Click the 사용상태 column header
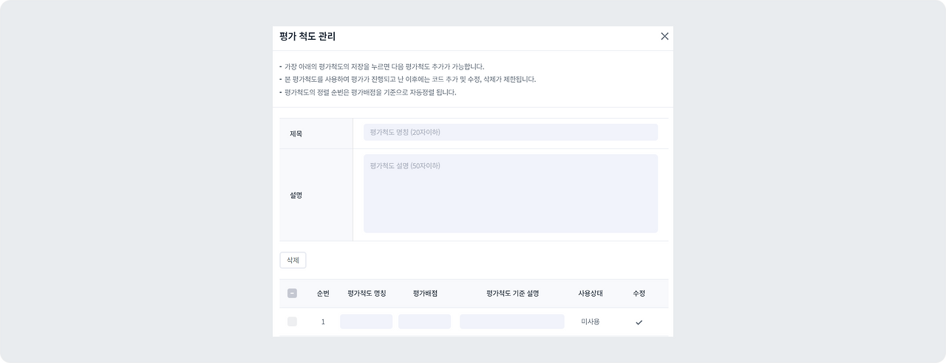This screenshot has width=946, height=363. (591, 293)
